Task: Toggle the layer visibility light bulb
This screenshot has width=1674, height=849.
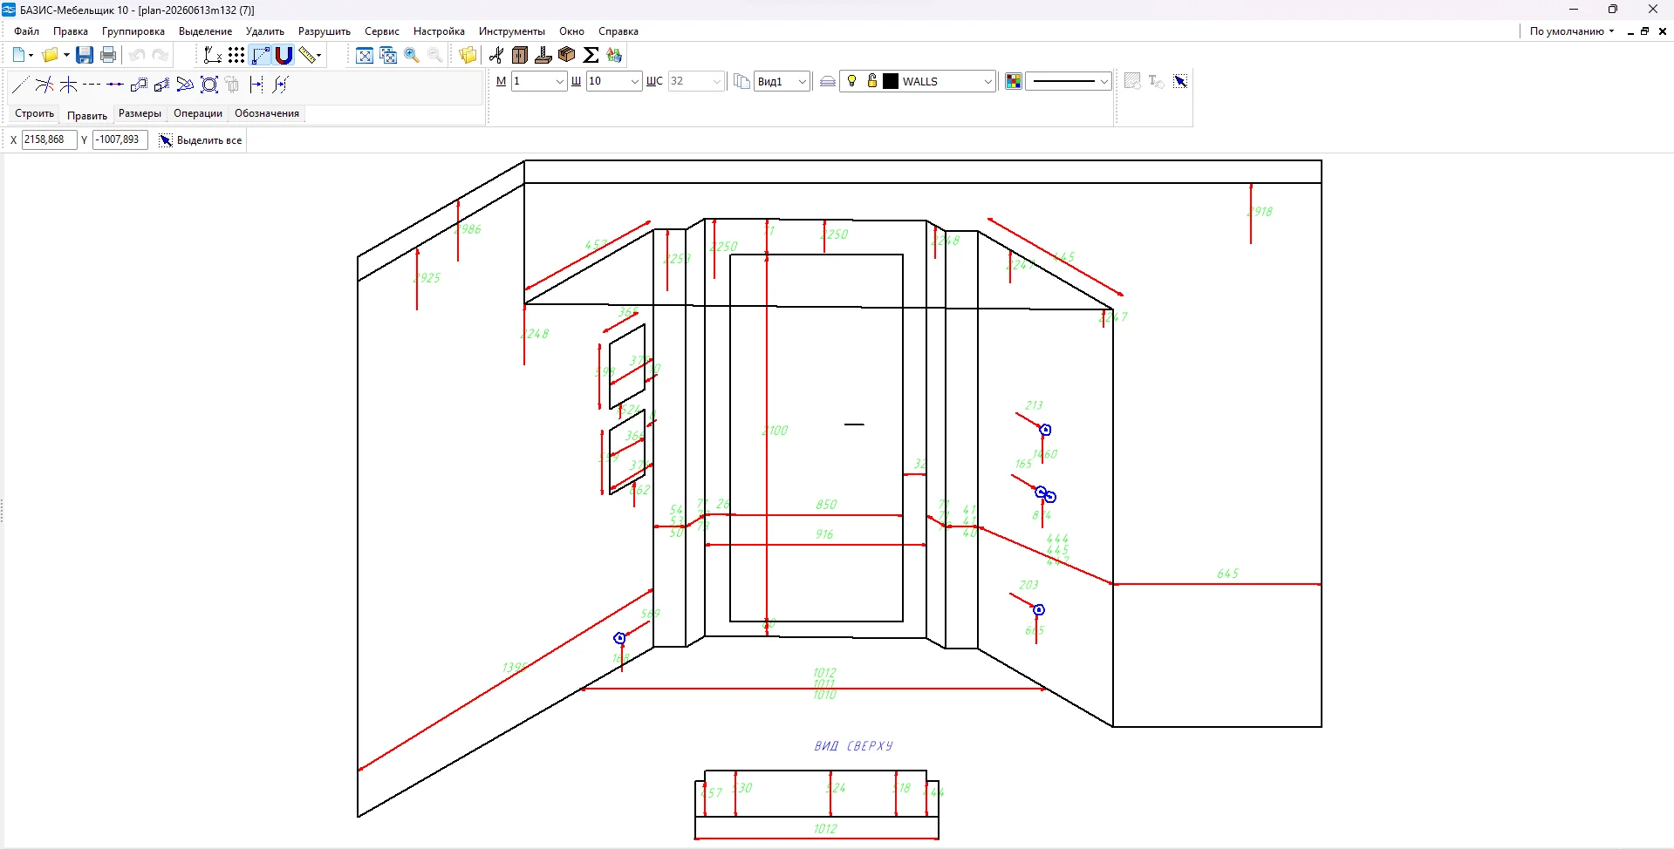Action: pyautogui.click(x=852, y=81)
